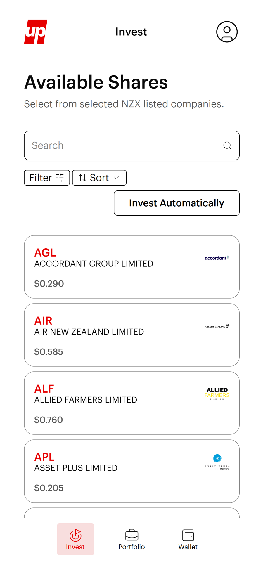
Task: Click inside the Search field
Action: coord(117,145)
